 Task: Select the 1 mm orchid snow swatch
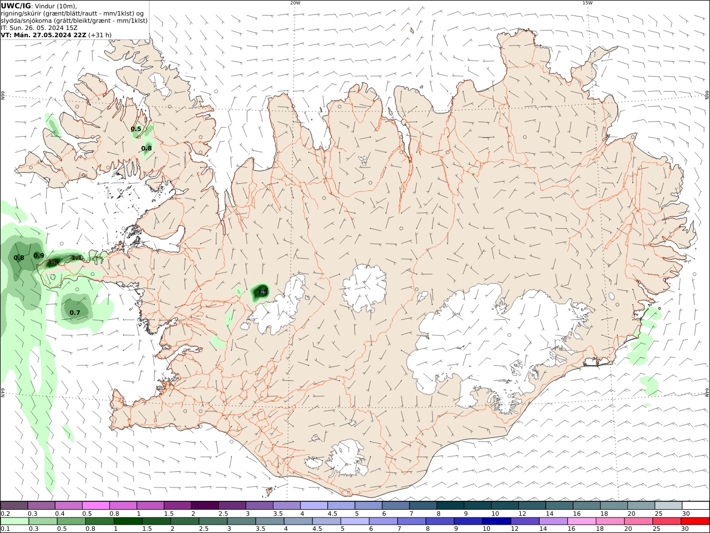[150, 505]
